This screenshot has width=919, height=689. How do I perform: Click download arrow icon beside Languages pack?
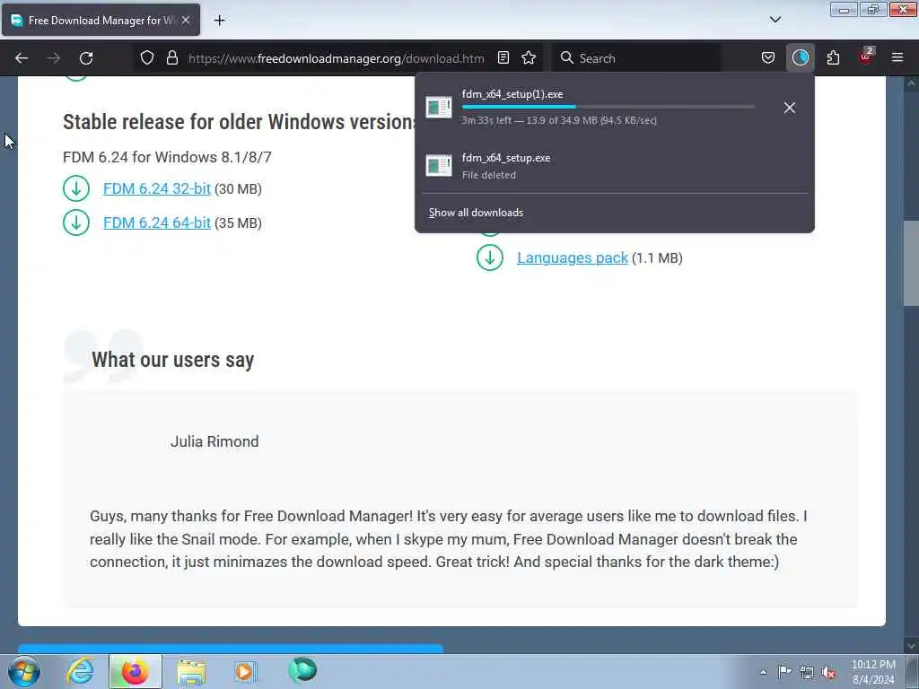pyautogui.click(x=490, y=257)
